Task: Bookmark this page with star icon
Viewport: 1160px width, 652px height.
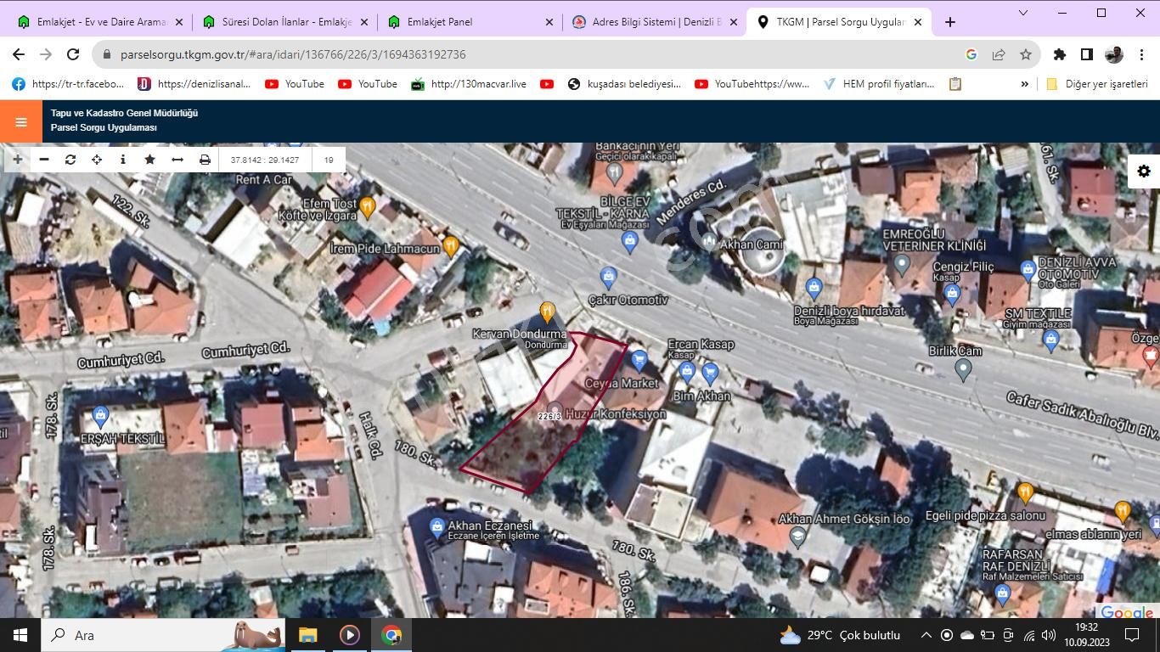Action: (1026, 54)
